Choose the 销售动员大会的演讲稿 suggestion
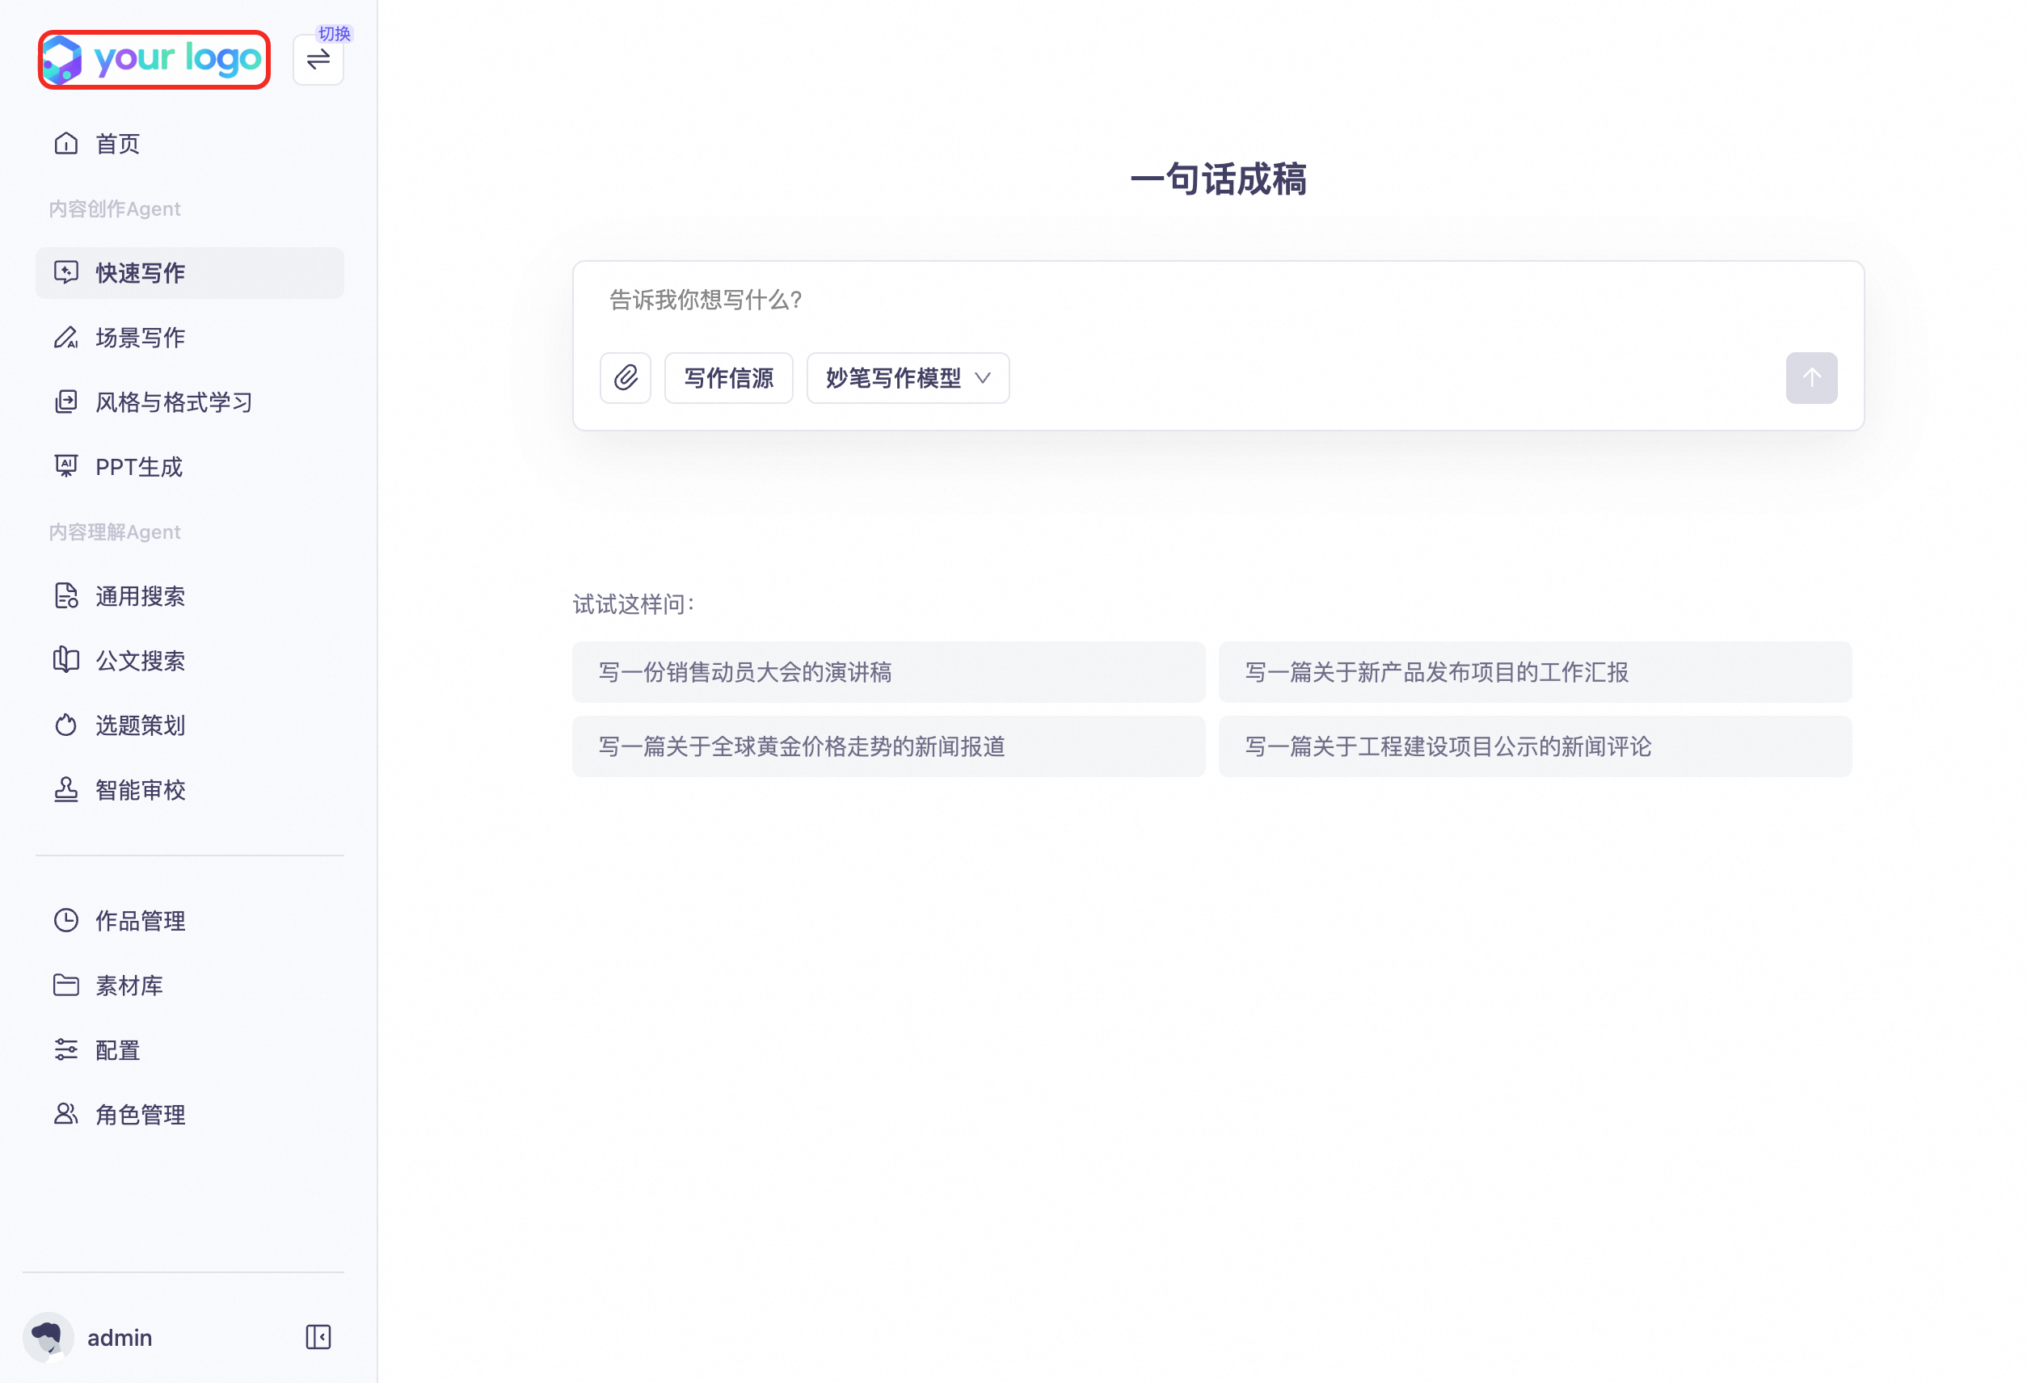The height and width of the screenshot is (1383, 2027). (888, 672)
